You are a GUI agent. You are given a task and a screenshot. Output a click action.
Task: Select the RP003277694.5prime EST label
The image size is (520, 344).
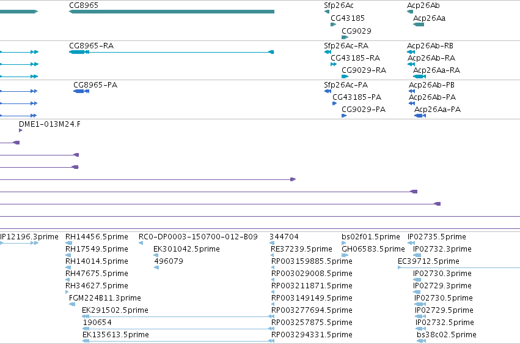[x=312, y=310]
